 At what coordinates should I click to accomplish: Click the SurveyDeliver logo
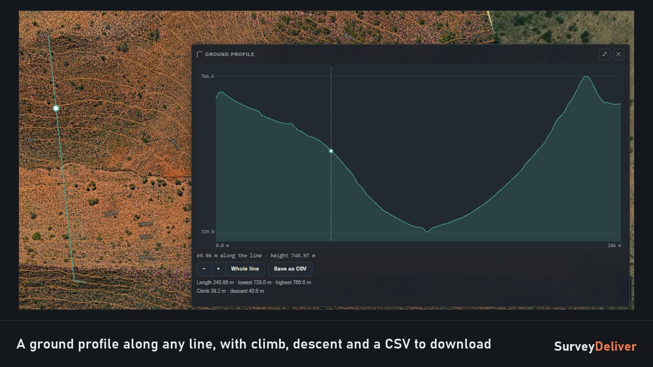pyautogui.click(x=595, y=346)
